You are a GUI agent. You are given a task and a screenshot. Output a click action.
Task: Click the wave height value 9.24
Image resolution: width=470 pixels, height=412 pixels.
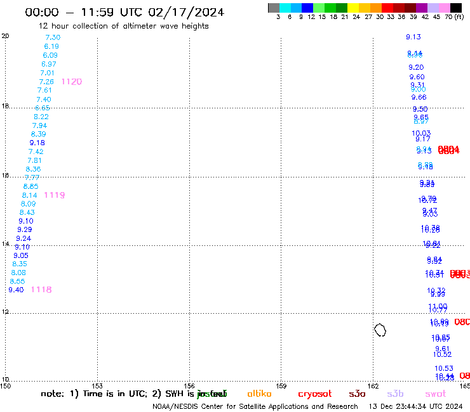pos(23,238)
